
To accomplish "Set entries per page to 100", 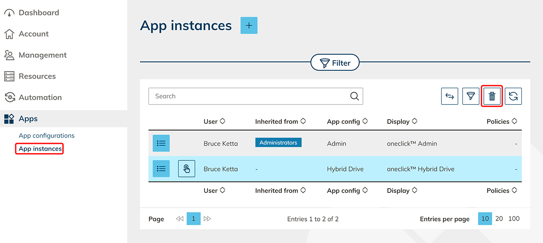I will click(x=514, y=219).
